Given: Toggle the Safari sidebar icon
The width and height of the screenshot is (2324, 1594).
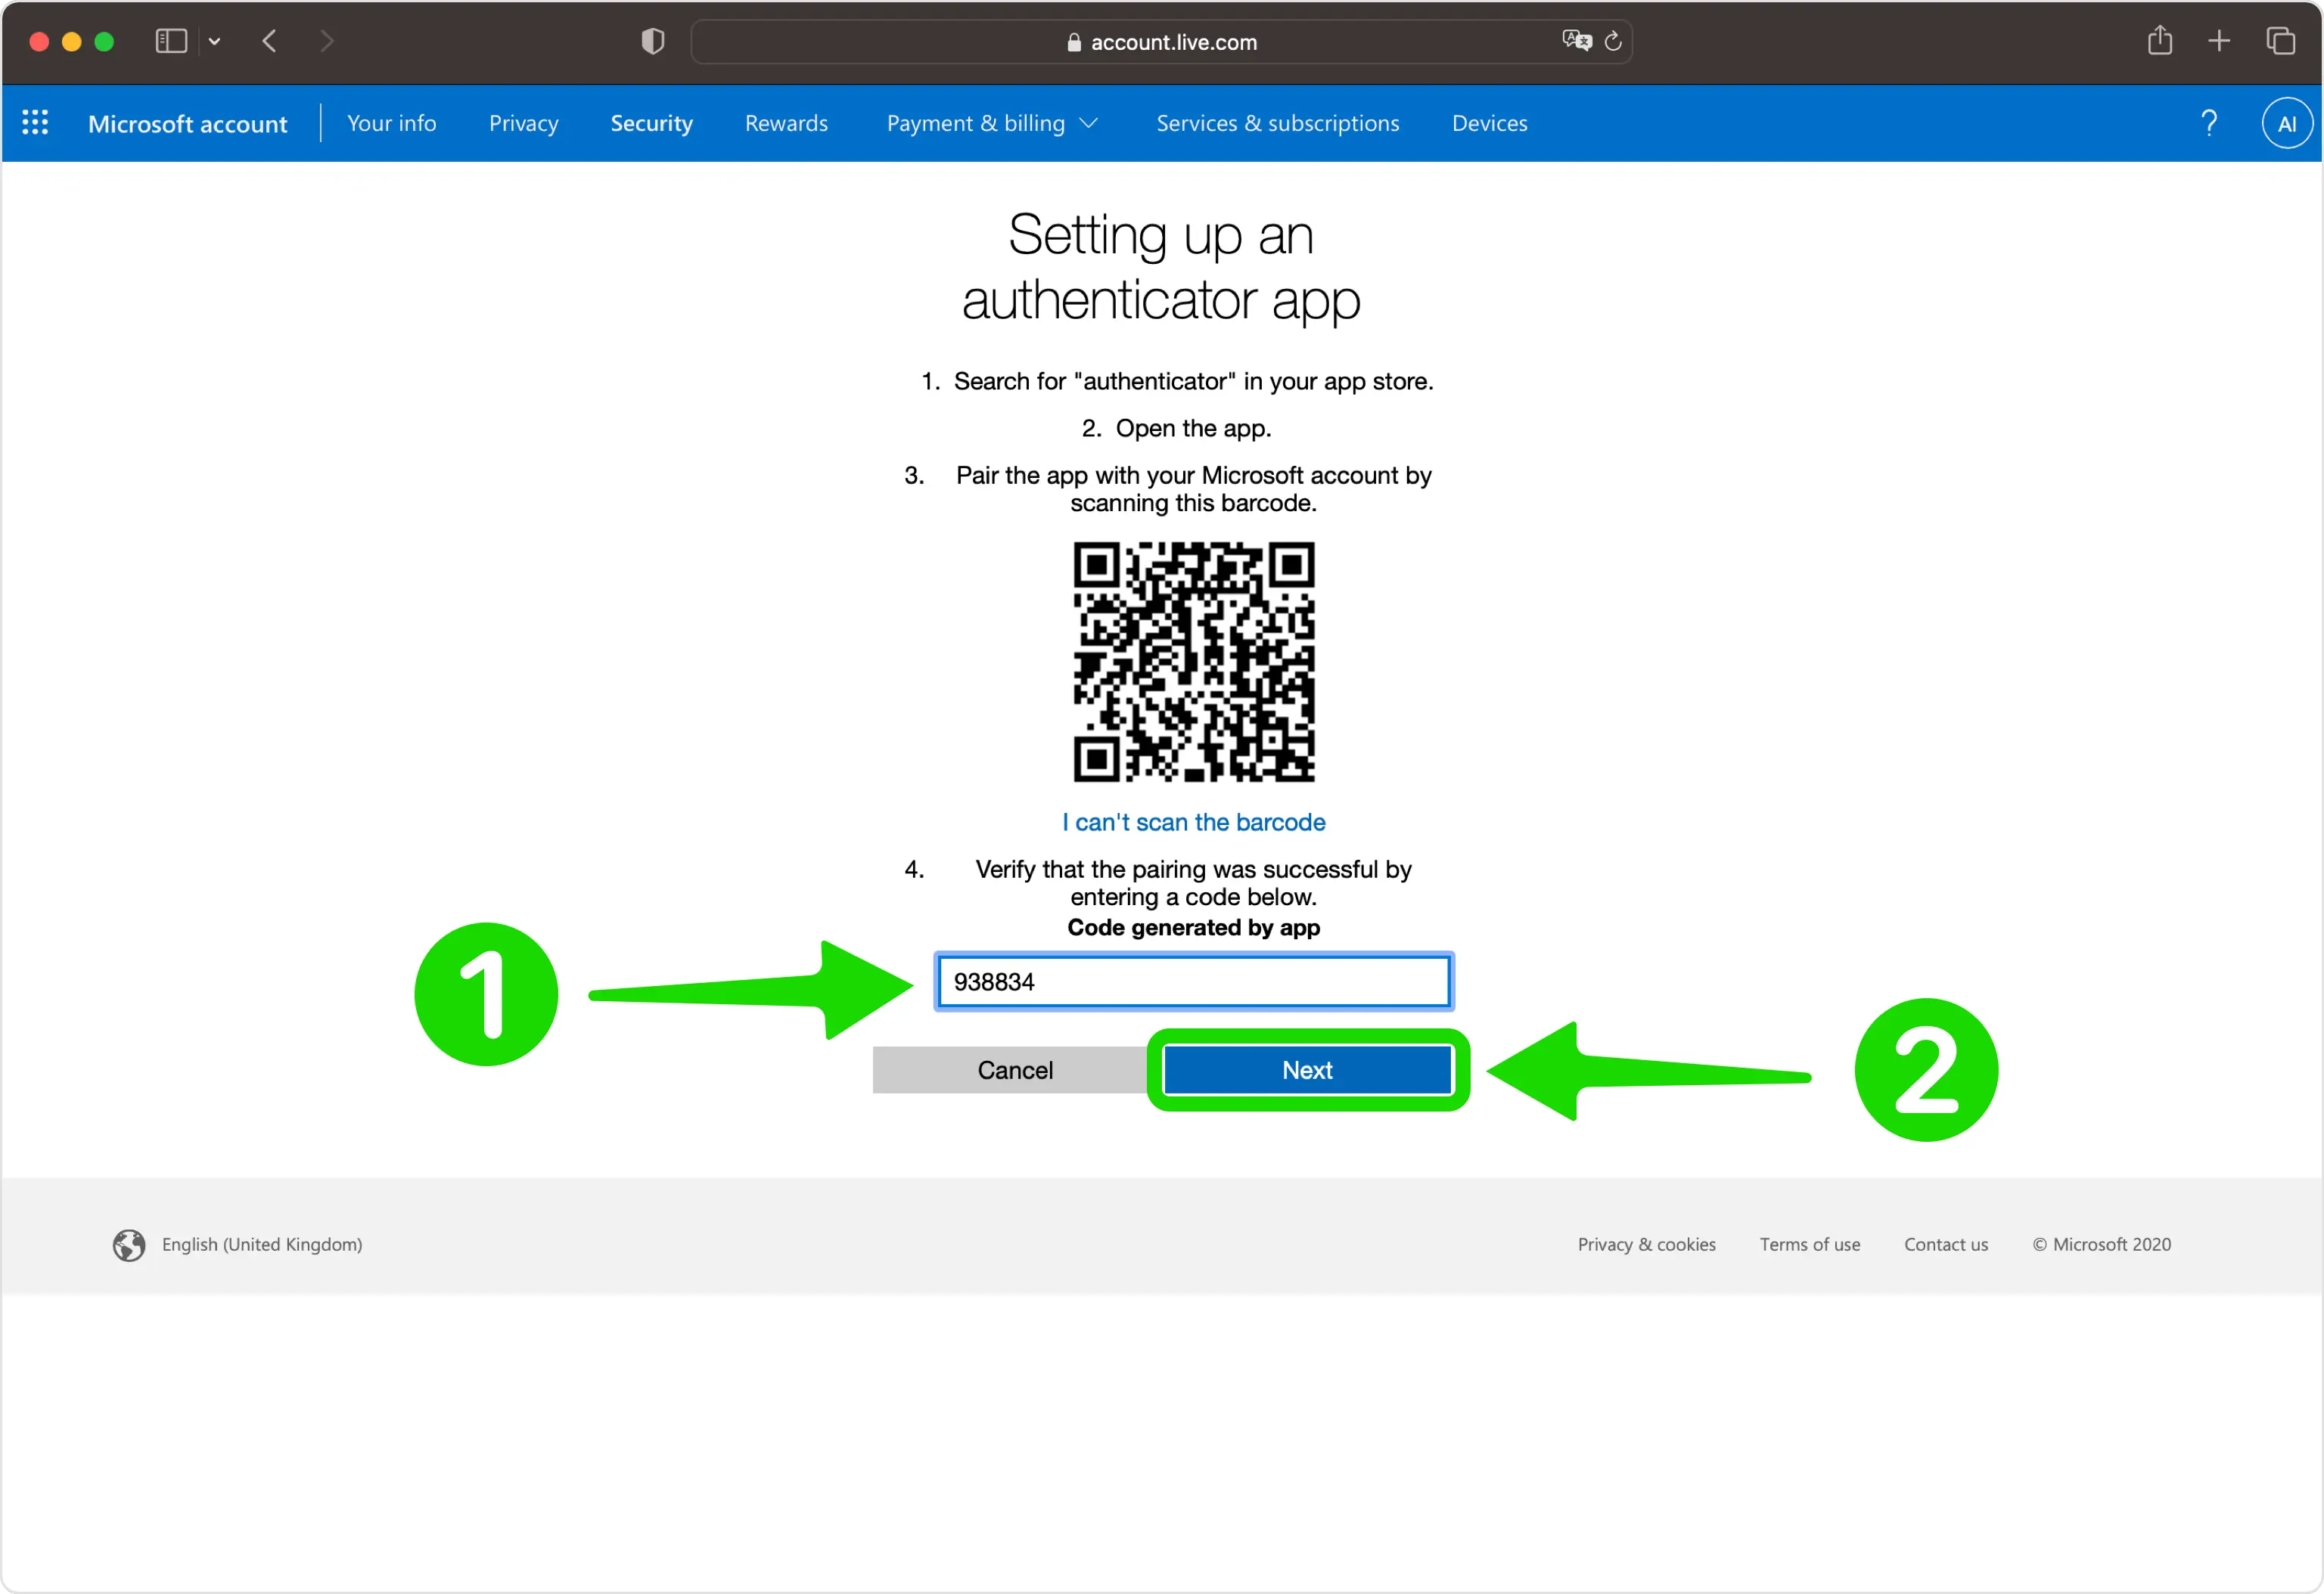Looking at the screenshot, I should click(171, 41).
